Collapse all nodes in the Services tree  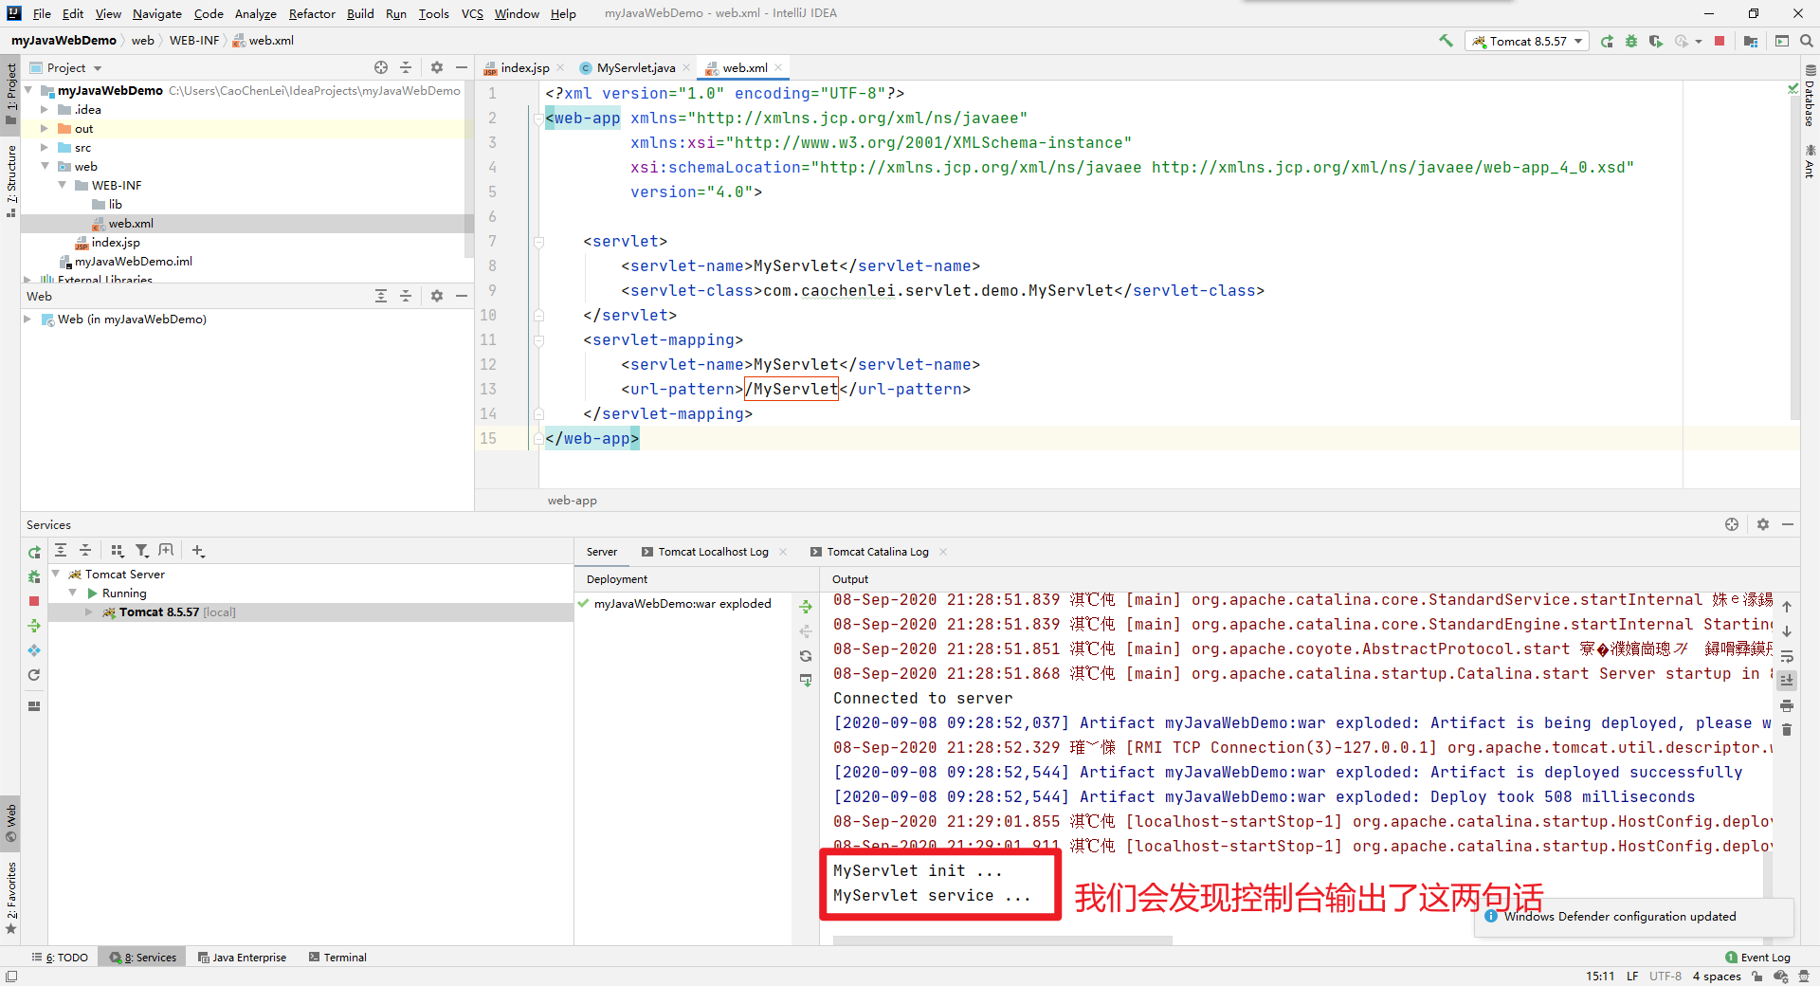[x=85, y=550]
